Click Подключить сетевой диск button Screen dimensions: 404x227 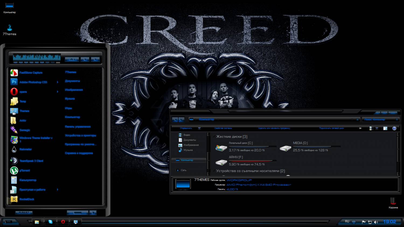(x=332, y=128)
